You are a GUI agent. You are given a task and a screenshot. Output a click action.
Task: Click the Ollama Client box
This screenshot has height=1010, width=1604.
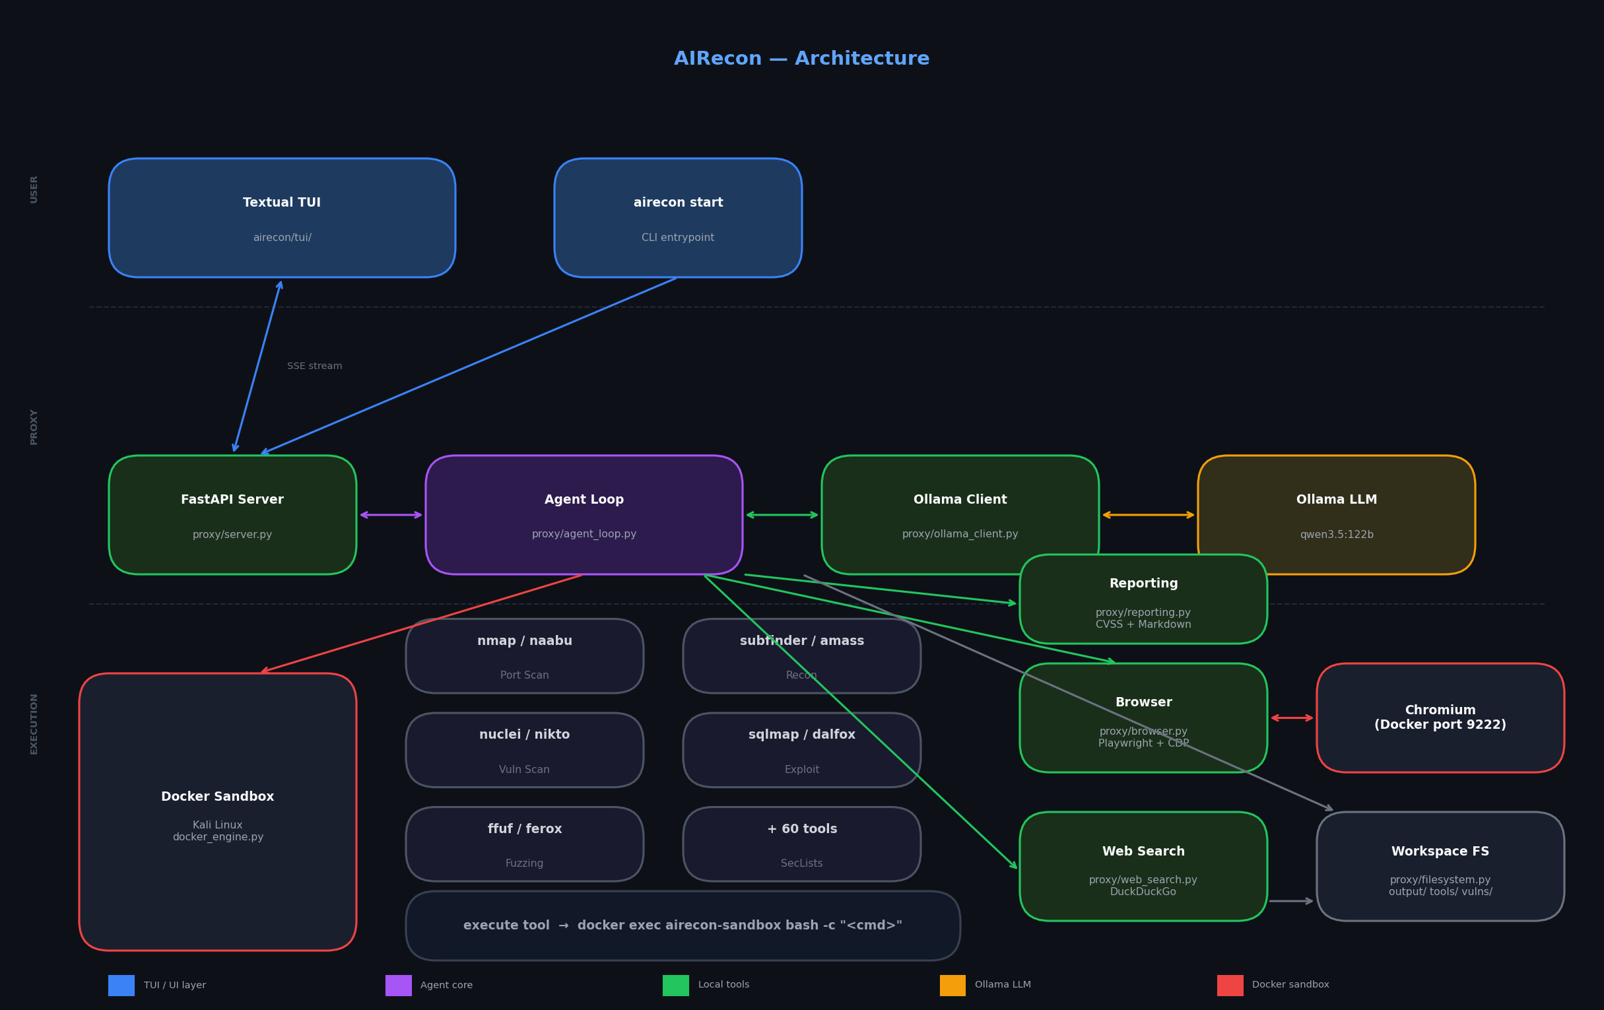[960, 515]
